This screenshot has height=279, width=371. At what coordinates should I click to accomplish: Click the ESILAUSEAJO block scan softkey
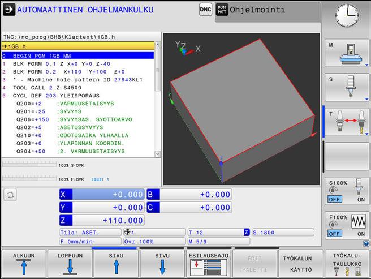point(209,263)
